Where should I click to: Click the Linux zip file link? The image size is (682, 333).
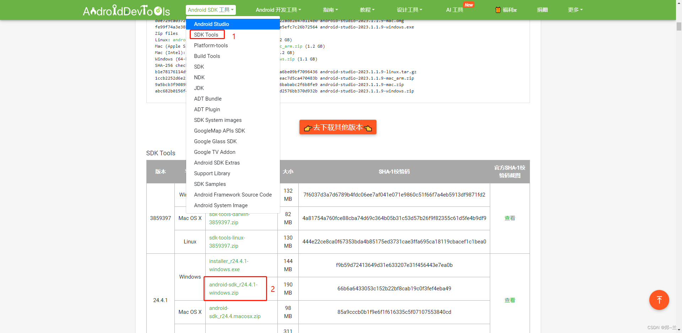(179, 40)
